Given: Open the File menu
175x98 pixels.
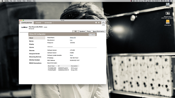Looking at the screenshot, I should [x=11, y=1].
